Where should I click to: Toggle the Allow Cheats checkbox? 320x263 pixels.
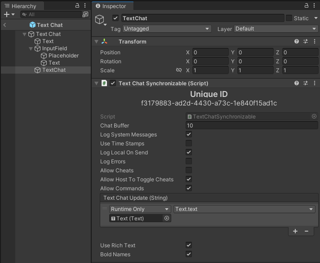tap(189, 171)
